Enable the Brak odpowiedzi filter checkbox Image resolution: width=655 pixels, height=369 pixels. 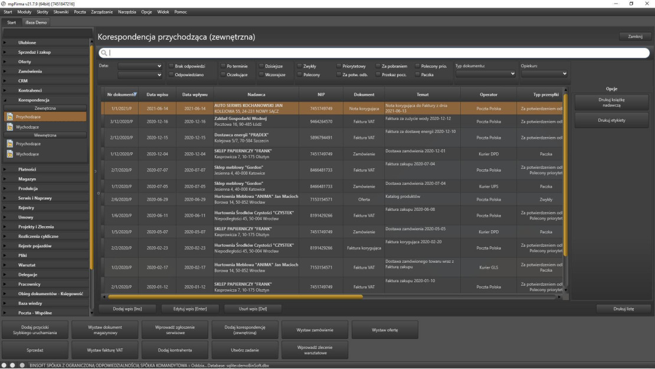coord(171,66)
